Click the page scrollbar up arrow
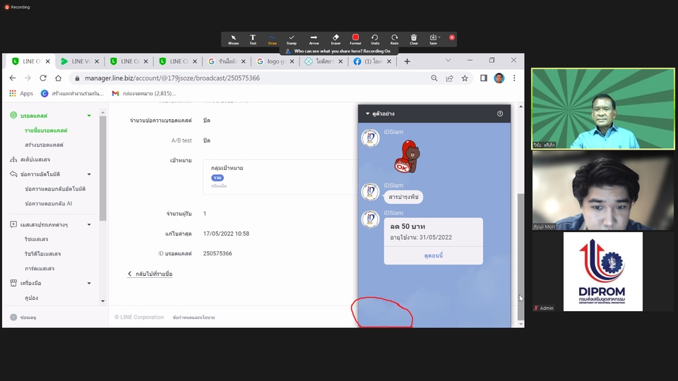This screenshot has width=678, height=381. [521, 107]
